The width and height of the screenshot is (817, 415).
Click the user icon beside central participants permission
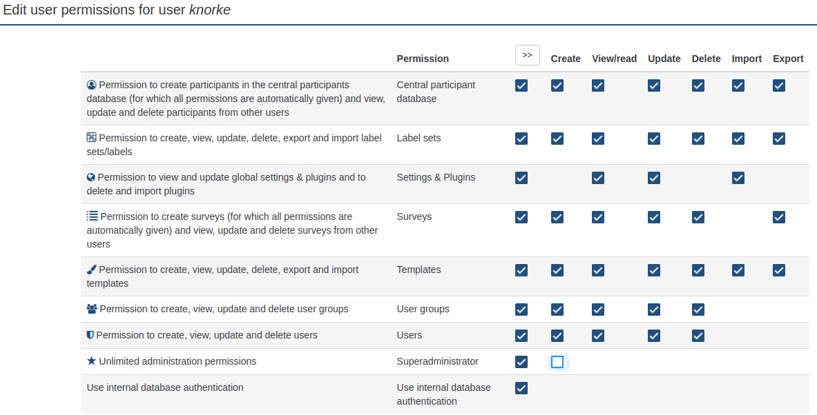click(91, 85)
